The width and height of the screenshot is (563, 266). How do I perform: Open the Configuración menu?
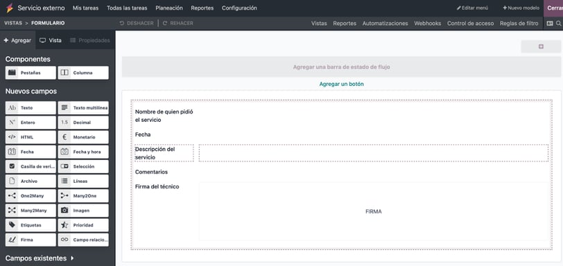pos(239,8)
